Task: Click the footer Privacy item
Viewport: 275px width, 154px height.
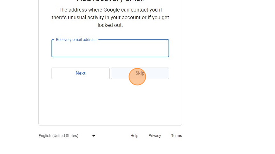Action: coord(154,136)
